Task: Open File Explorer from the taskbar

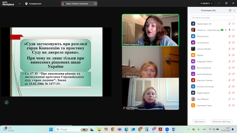Action: pyautogui.click(x=99, y=129)
